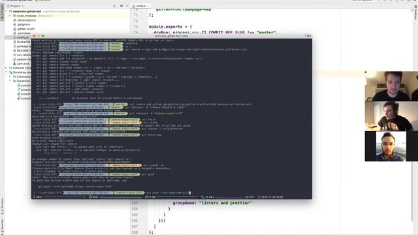Click the middle participant video thumbnail

click(391, 116)
